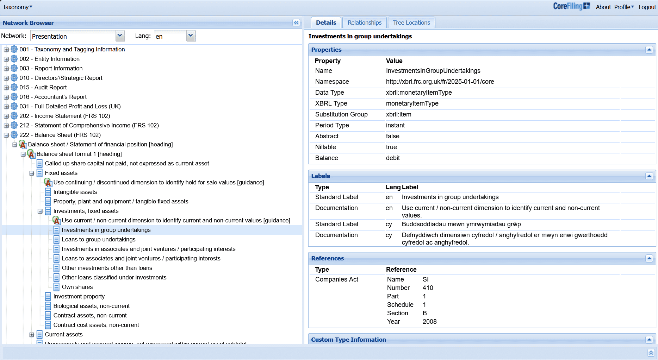Switch to the Relationships tab

pyautogui.click(x=365, y=23)
